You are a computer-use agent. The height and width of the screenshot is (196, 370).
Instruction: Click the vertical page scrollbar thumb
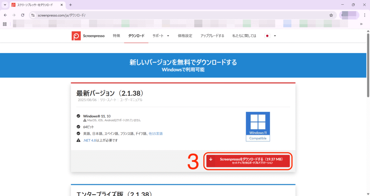point(368,65)
